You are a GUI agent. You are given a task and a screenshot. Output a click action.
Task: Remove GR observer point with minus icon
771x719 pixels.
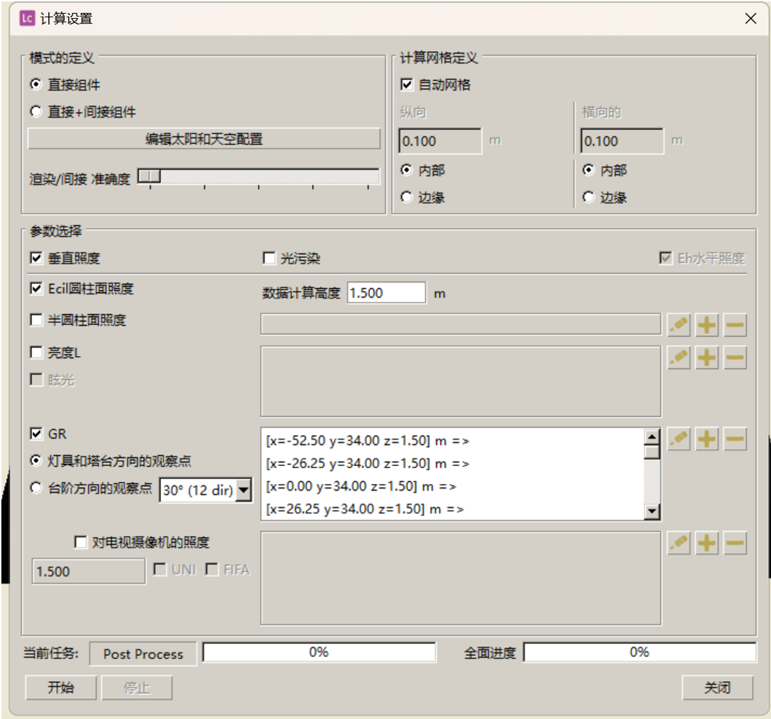point(735,439)
